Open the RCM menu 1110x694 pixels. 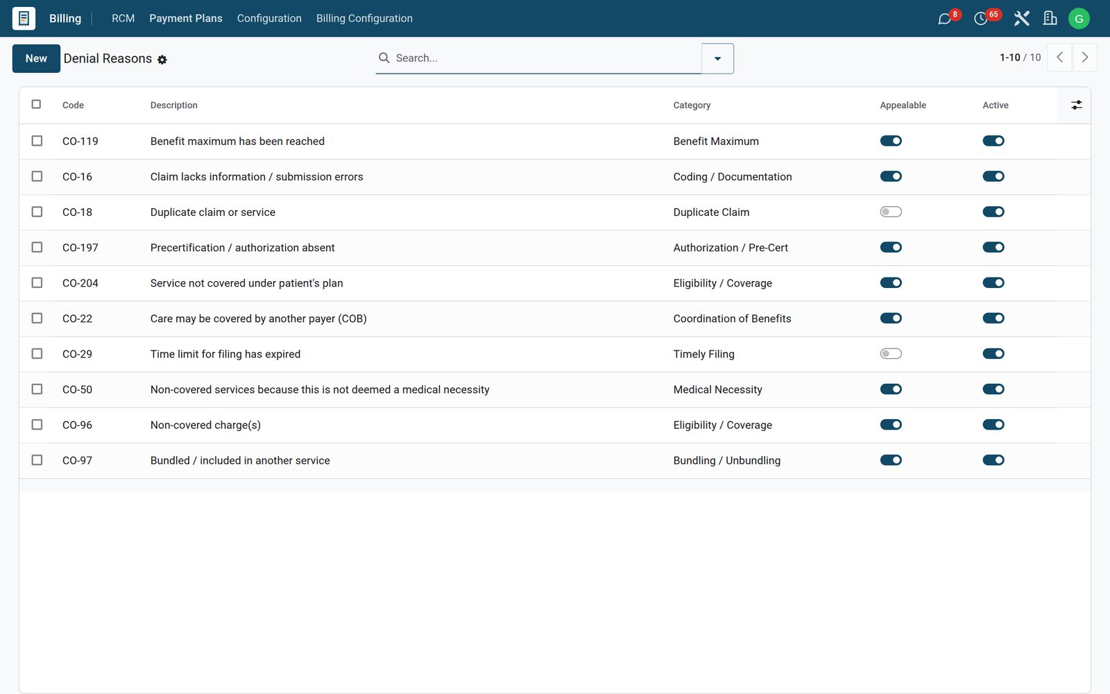pyautogui.click(x=123, y=18)
